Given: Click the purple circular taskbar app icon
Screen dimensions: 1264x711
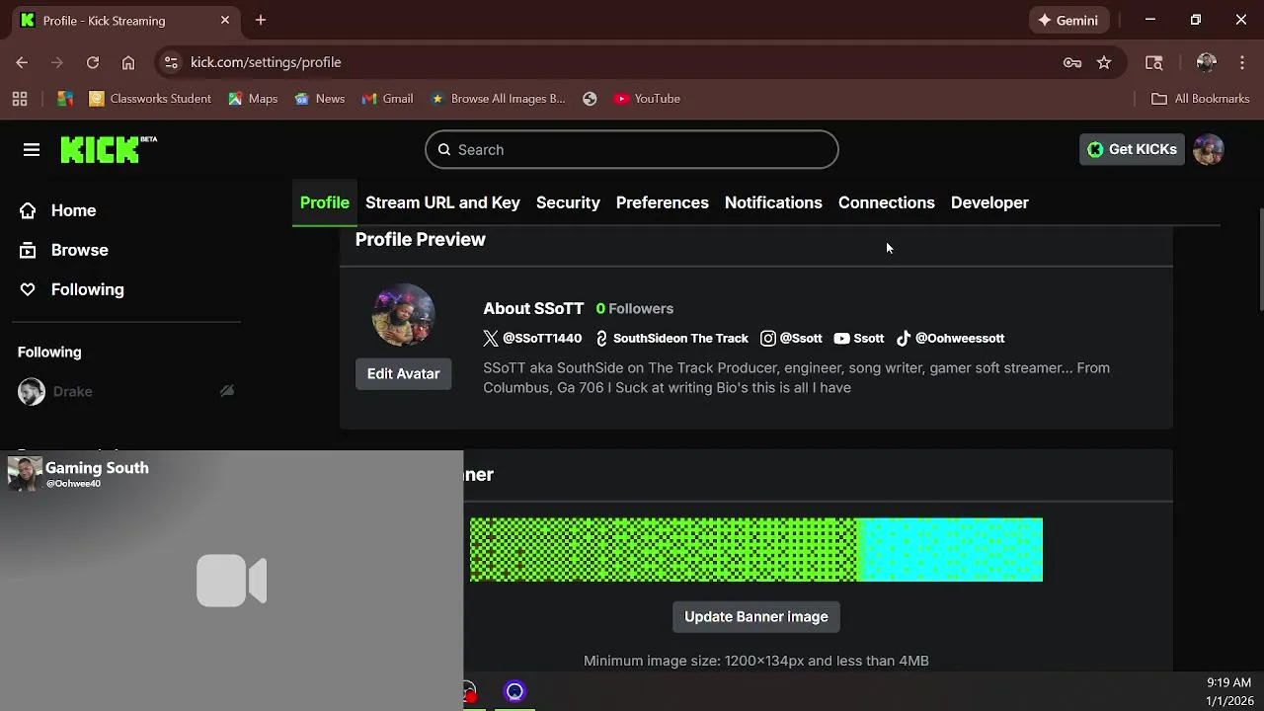Looking at the screenshot, I should point(514,691).
